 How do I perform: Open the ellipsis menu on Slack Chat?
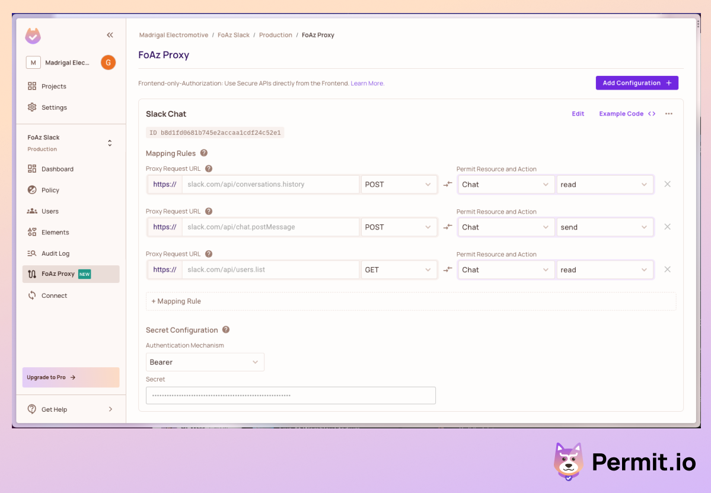coord(669,113)
